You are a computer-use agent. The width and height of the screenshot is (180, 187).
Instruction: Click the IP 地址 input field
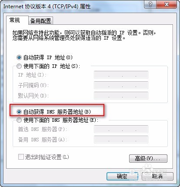click(x=121, y=75)
